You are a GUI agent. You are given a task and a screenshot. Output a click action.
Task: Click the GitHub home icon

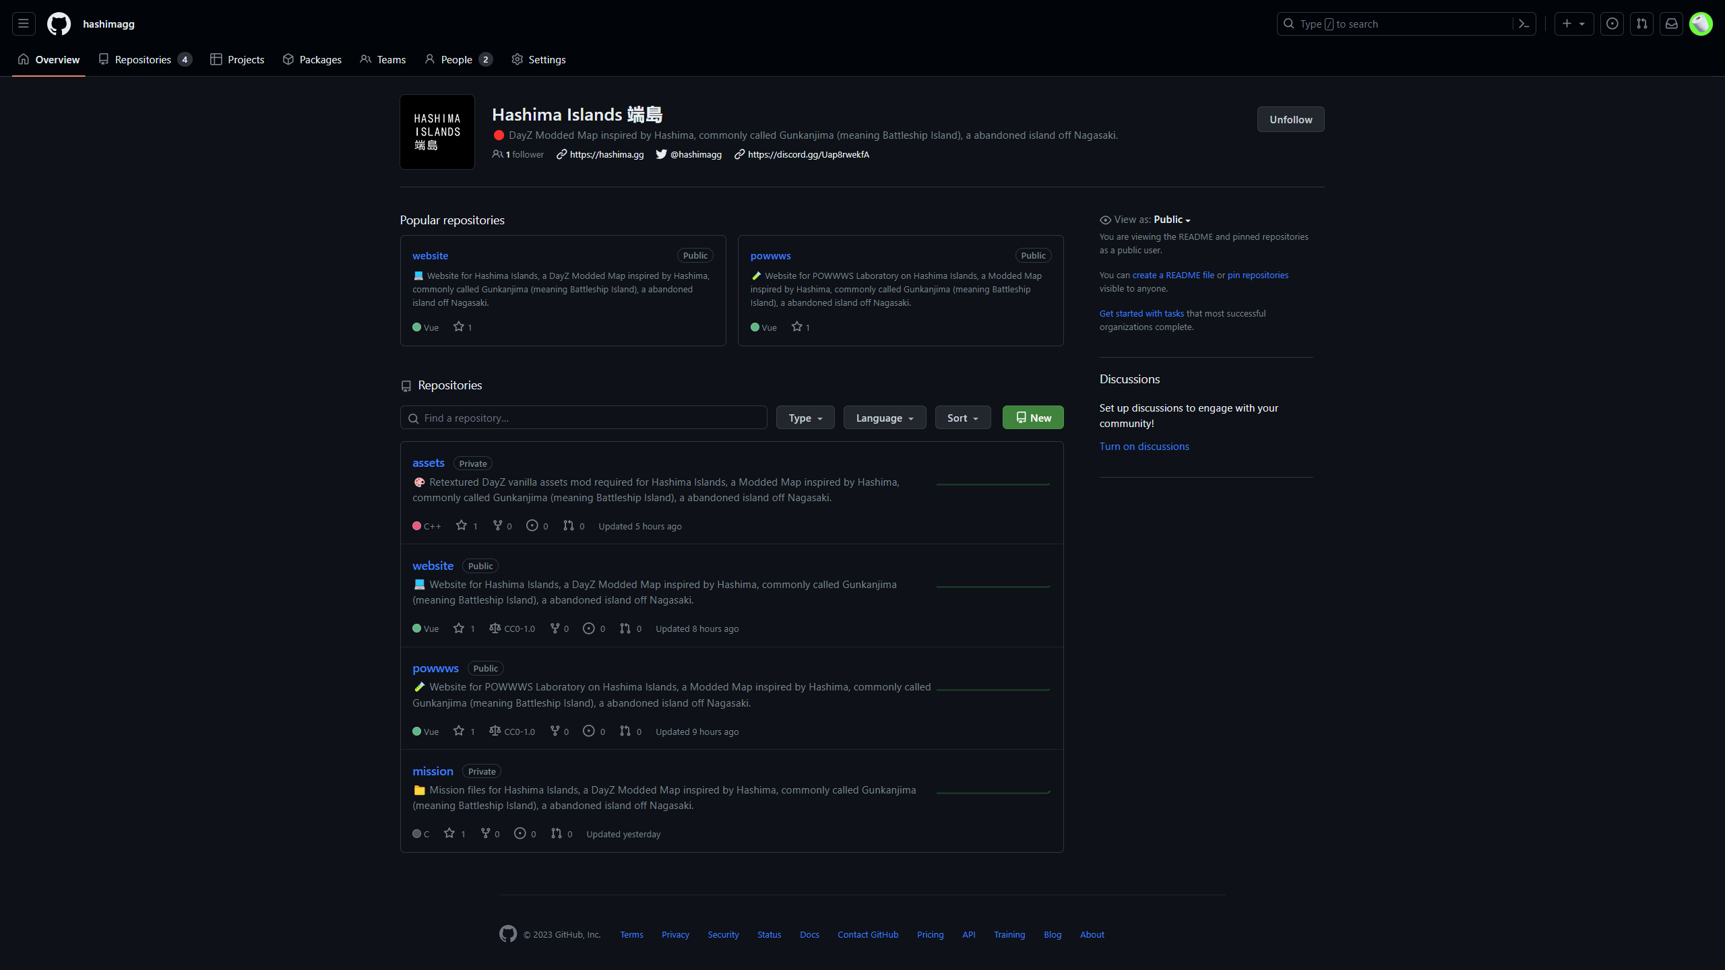click(57, 24)
